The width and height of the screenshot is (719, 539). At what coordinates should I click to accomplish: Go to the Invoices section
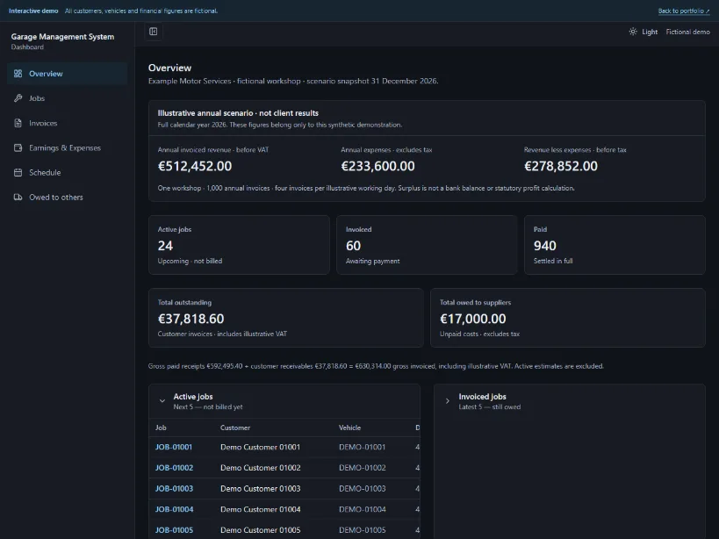coord(67,123)
